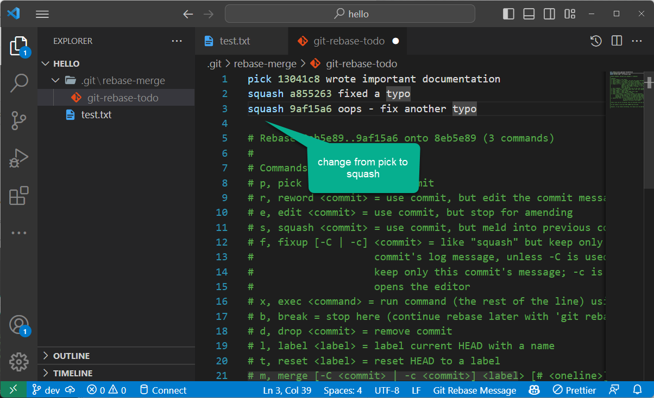Open Customize Layout options

click(570, 14)
